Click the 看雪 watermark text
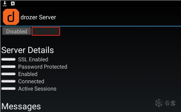Viewport: 181px width, 112px height. tap(170, 103)
